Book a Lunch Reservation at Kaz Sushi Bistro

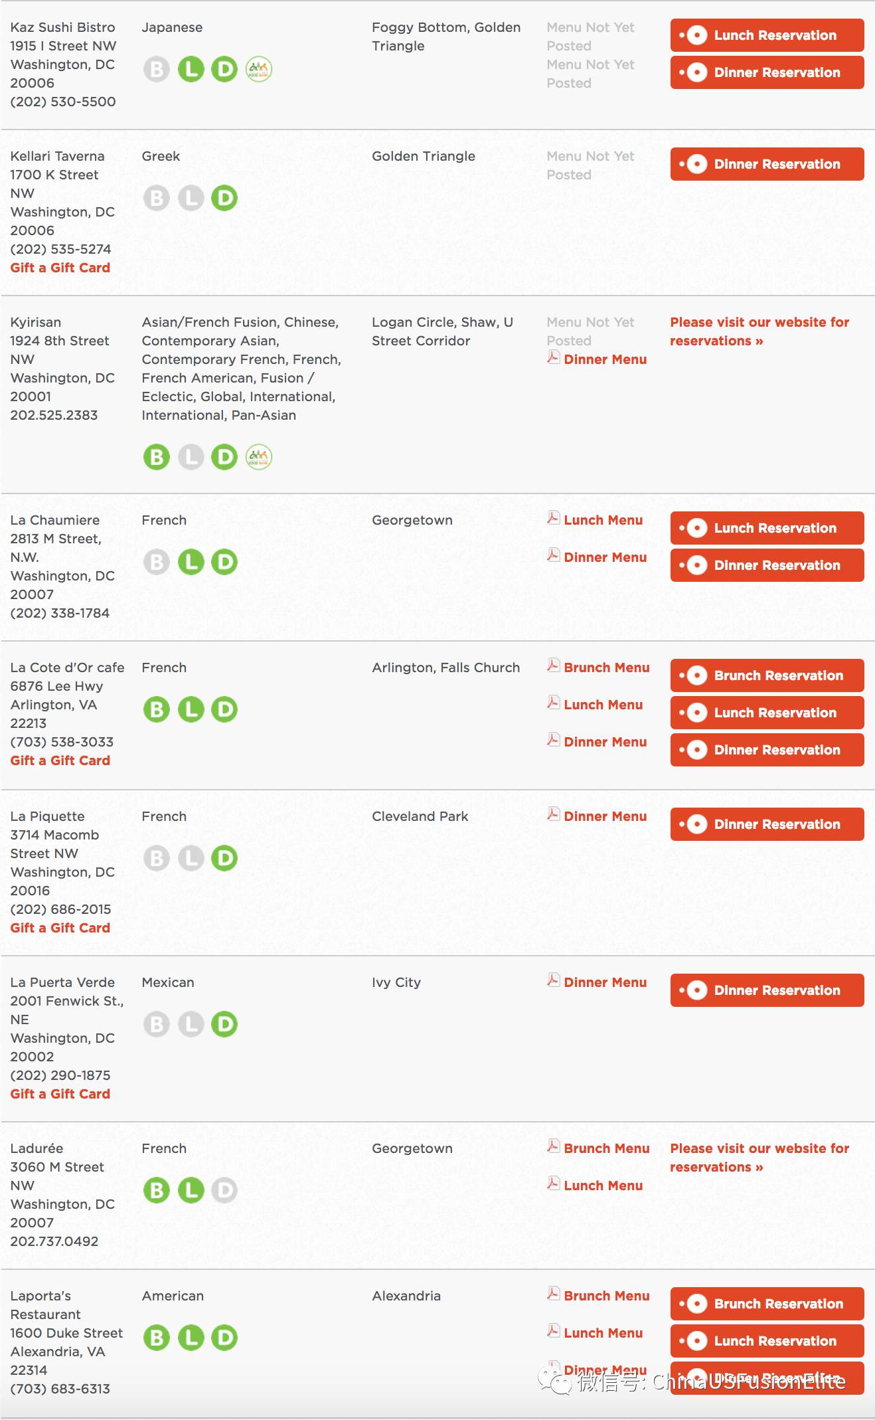[x=767, y=35]
